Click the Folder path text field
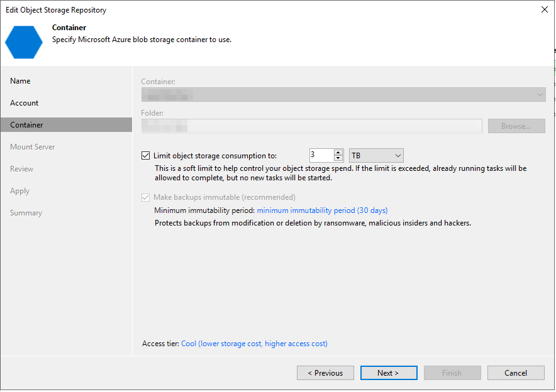The image size is (556, 392). pyautogui.click(x=311, y=126)
